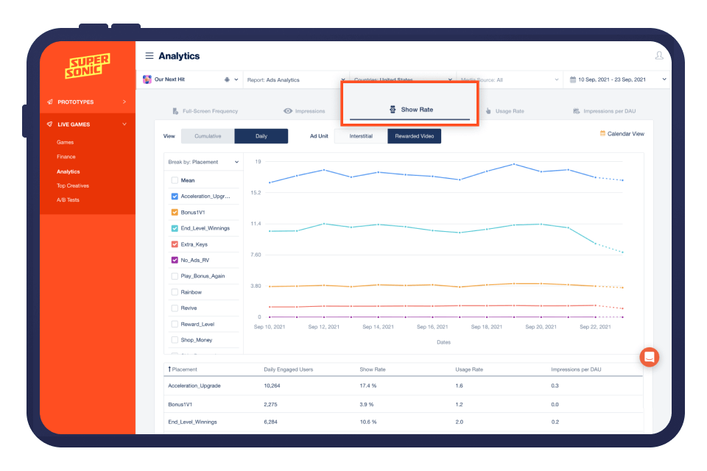707x471 pixels.
Task: Toggle the purple No_Ads_RV color checkbox
Action: pyautogui.click(x=175, y=260)
